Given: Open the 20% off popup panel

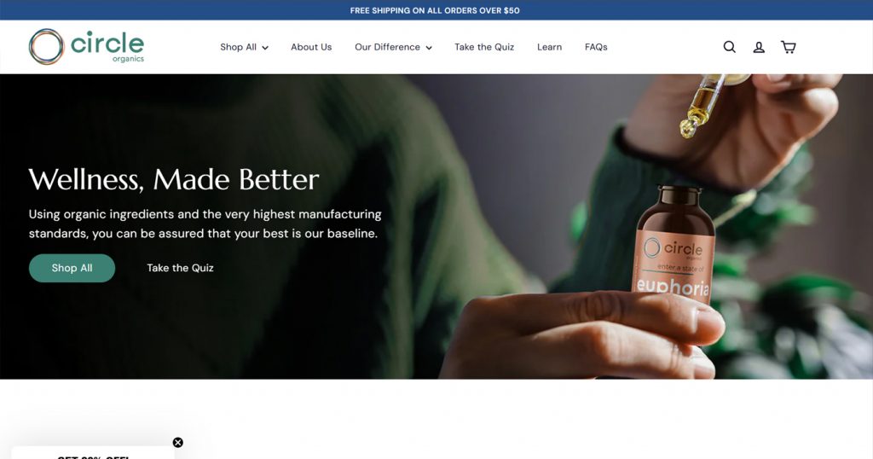Looking at the screenshot, I should [x=92, y=453].
